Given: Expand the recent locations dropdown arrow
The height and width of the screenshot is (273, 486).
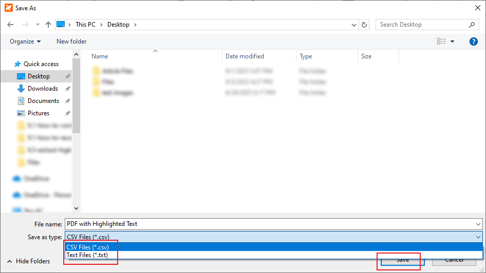Looking at the screenshot, I should (38, 25).
